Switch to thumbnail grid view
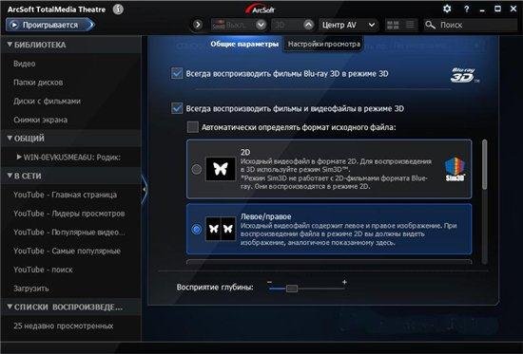 pyautogui.click(x=393, y=25)
